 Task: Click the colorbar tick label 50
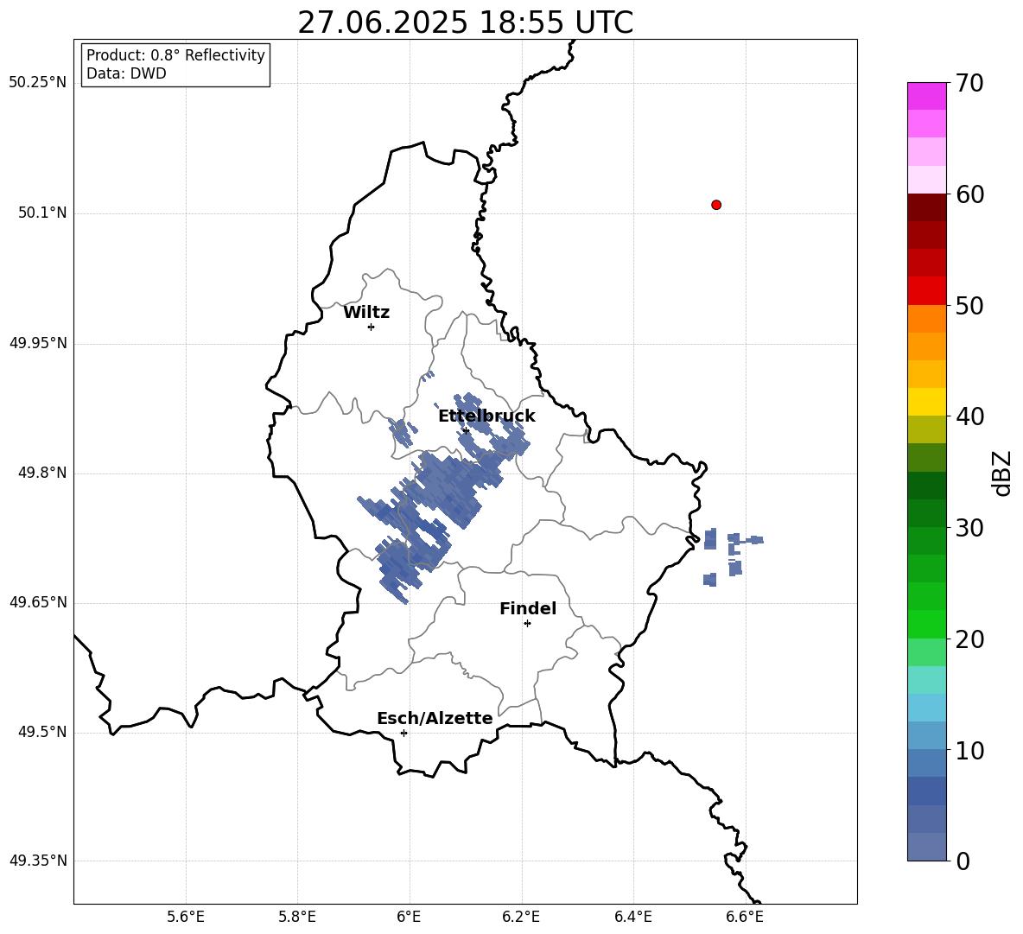click(x=970, y=305)
